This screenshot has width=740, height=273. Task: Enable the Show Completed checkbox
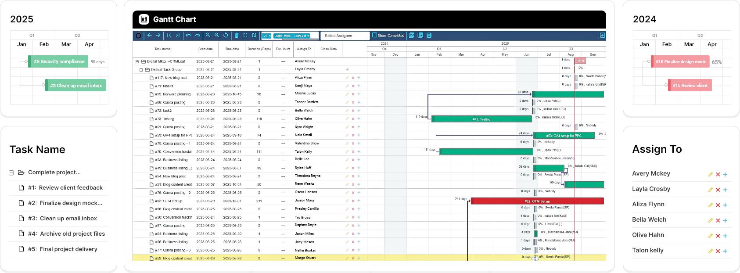[374, 36]
